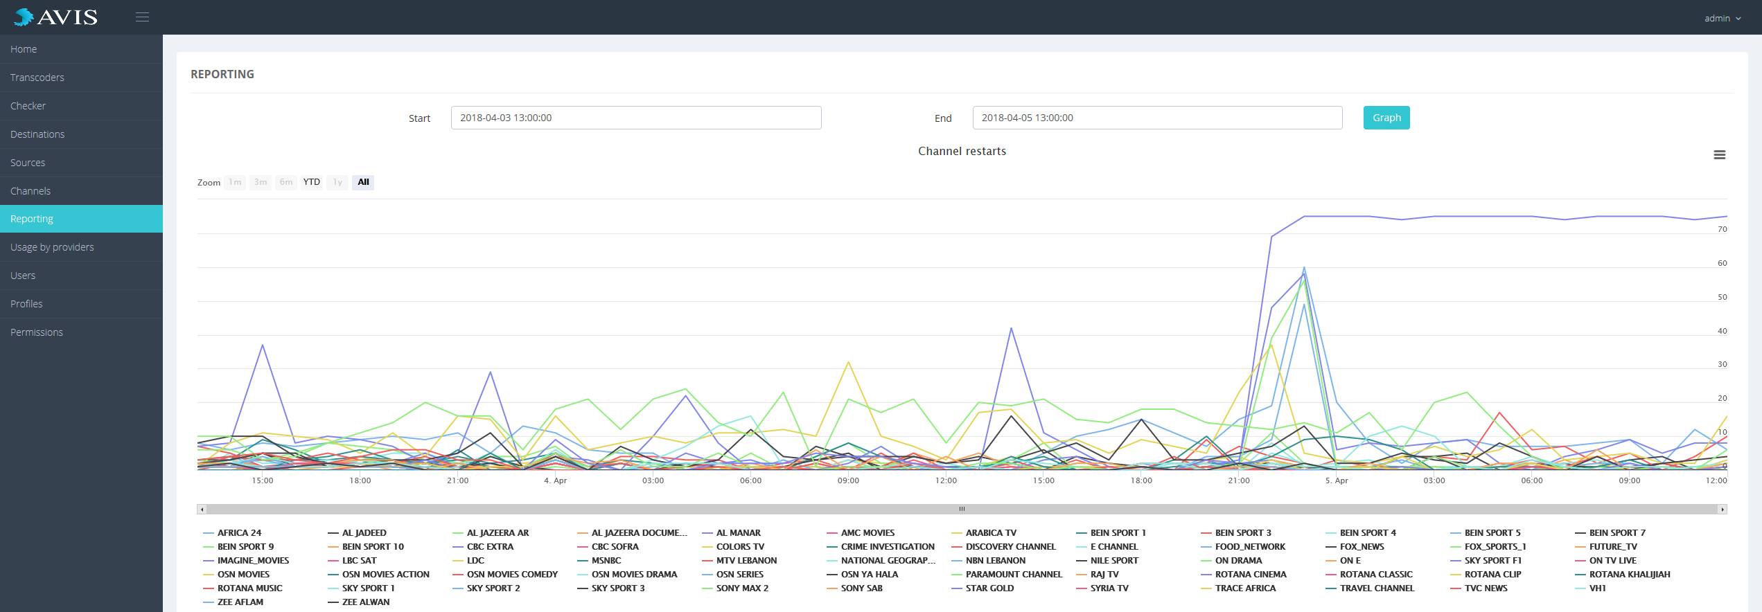
Task: Open chart export context menu icon
Action: tap(1719, 155)
